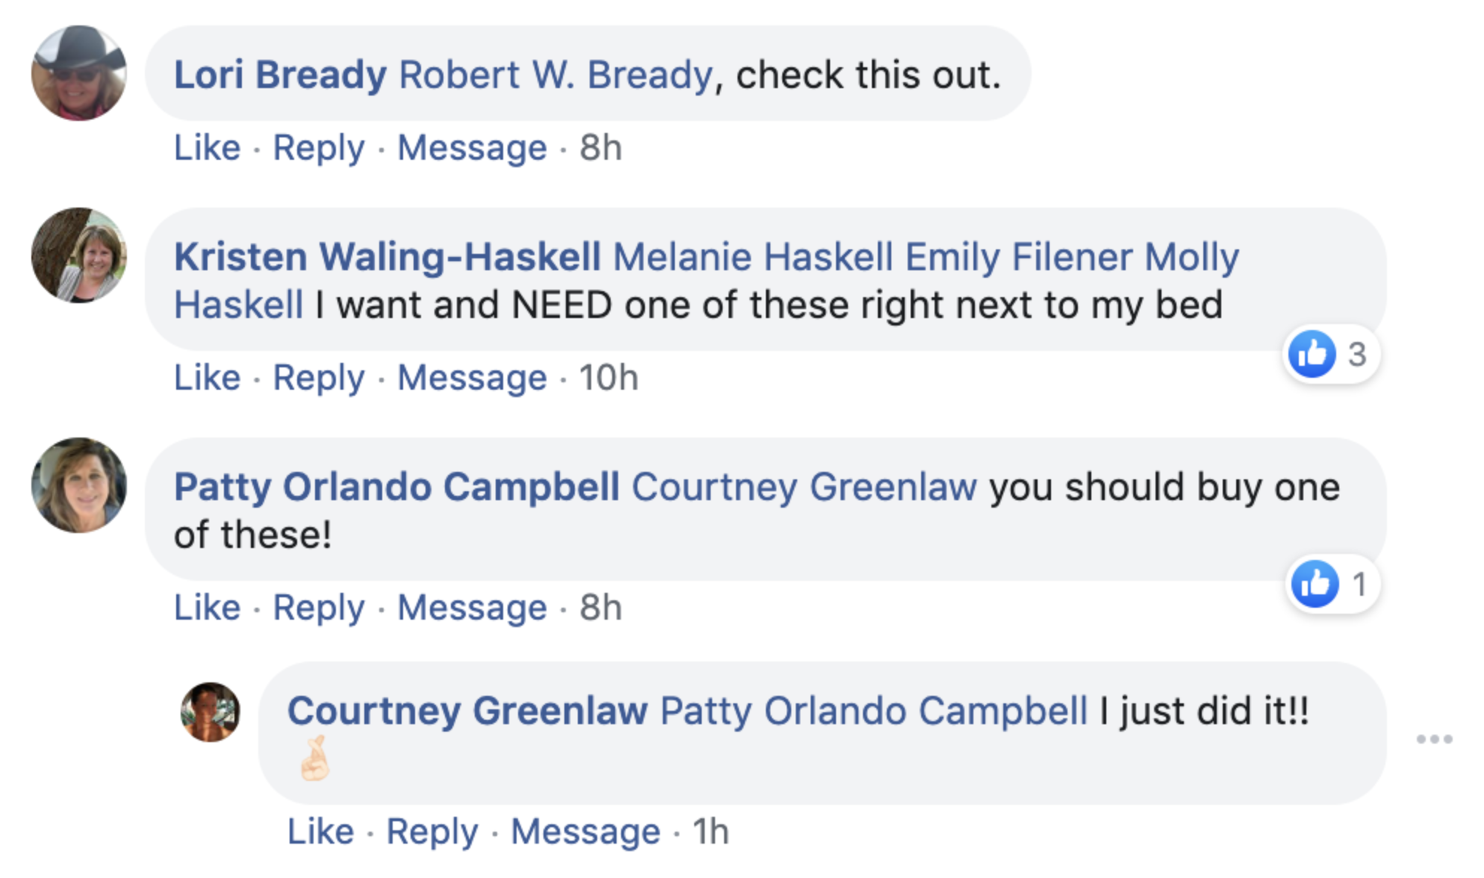Message Patty Orlando Campbell from her comment
Viewport: 1484px width, 878px height.
click(x=472, y=608)
